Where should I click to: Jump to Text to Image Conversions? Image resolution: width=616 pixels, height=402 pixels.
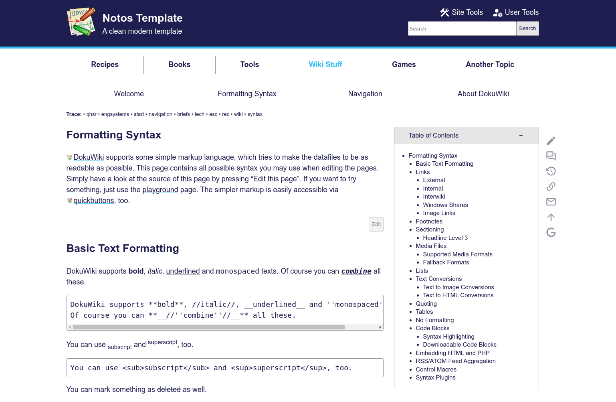(x=458, y=287)
